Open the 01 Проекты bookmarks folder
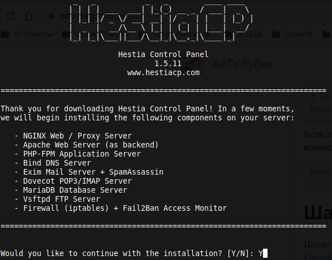This screenshot has width=332, height=260. pos(27,34)
